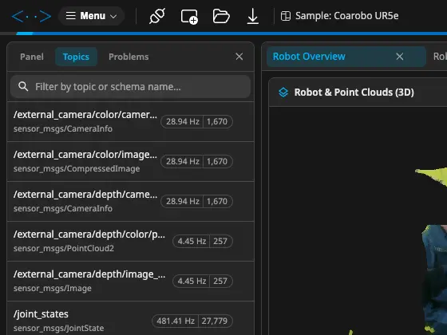Open the Menu dropdown
447x335 pixels.
(x=91, y=16)
